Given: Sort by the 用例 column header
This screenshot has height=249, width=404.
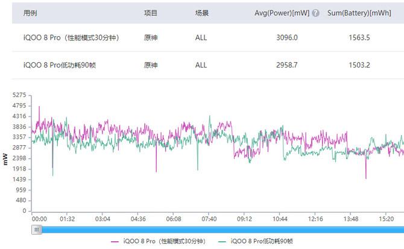Looking at the screenshot, I should click(30, 13).
